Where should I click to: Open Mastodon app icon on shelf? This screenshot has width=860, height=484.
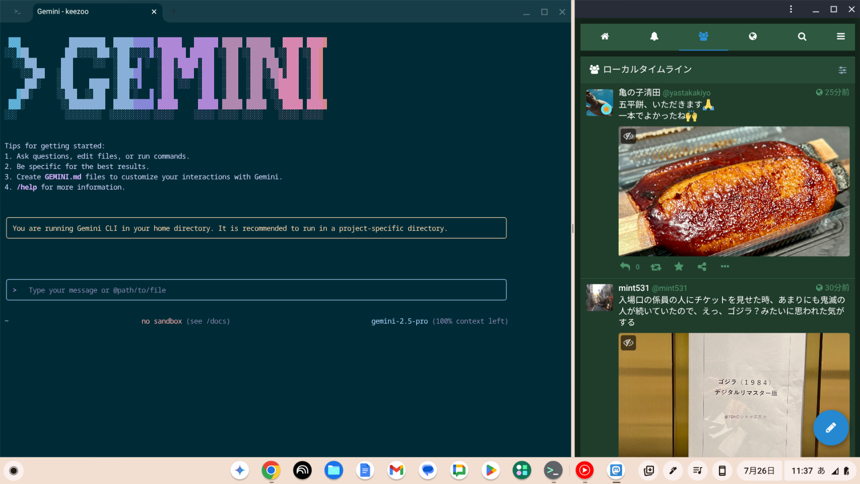616,470
